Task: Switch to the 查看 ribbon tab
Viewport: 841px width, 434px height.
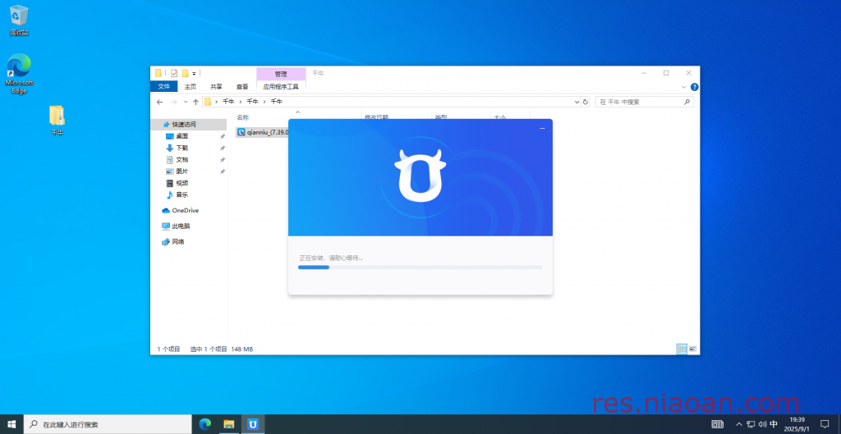Action: click(242, 86)
